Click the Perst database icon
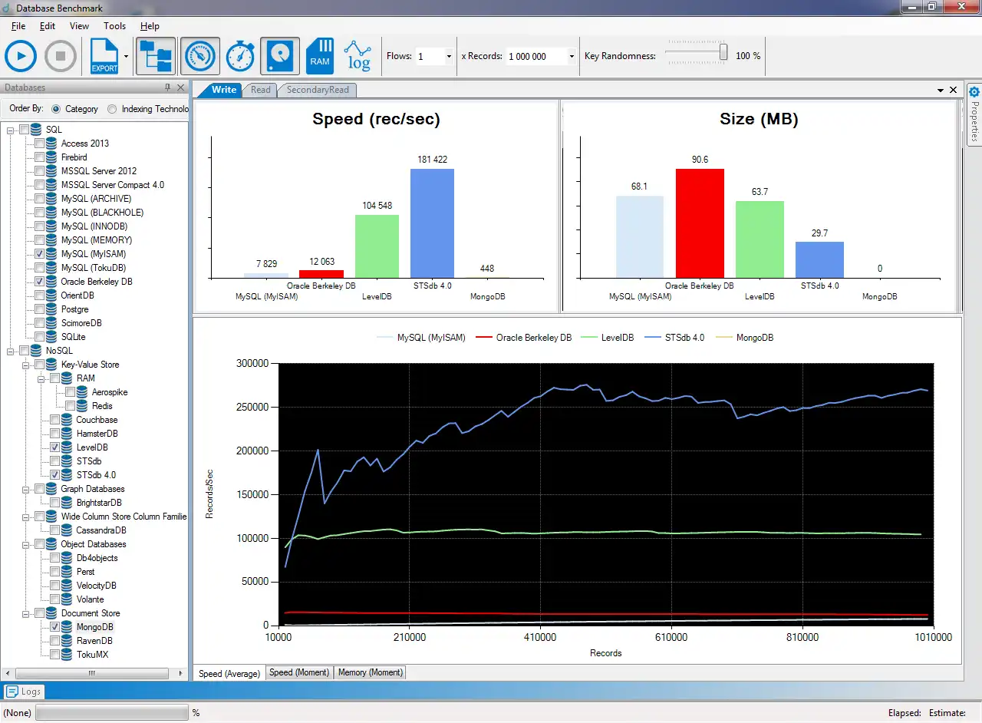This screenshot has width=982, height=723. 67,572
